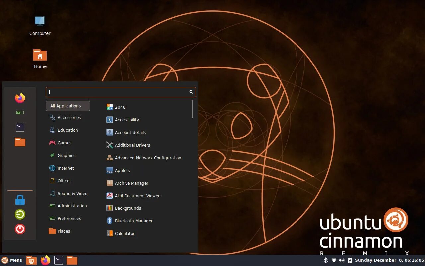This screenshot has width=425, height=266.
Task: Click the 'Additional Drivers' application name
Action: (x=132, y=145)
